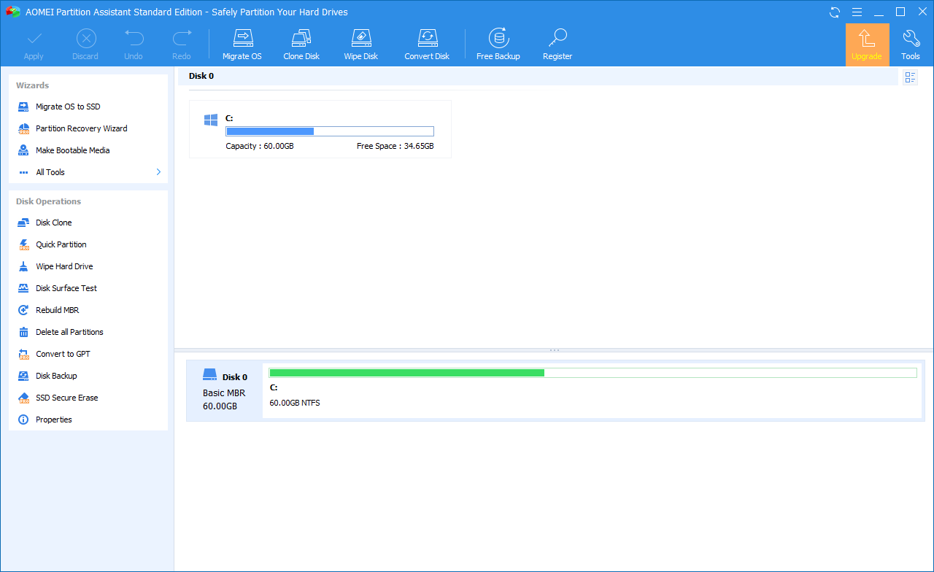Select the C: partition card
The image size is (934, 572).
pos(320,129)
